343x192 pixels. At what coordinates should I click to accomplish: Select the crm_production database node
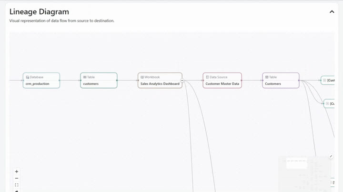click(41, 80)
